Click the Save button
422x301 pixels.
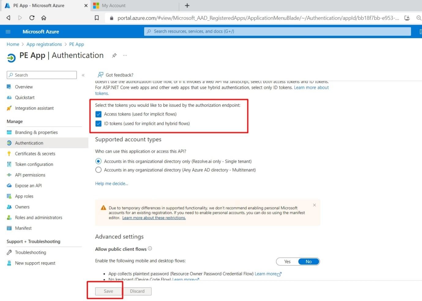pyautogui.click(x=108, y=291)
